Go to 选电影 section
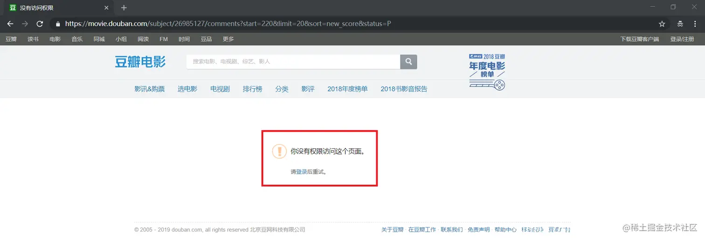The height and width of the screenshot is (240, 705). [187, 89]
